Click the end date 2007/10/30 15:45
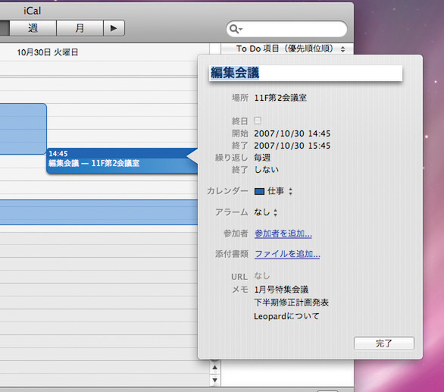 (292, 146)
